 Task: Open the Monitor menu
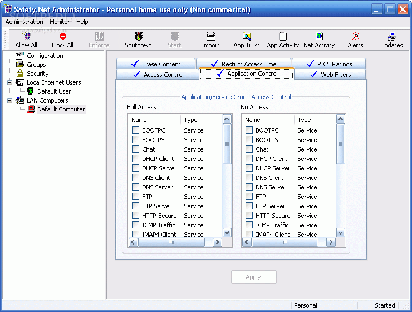(x=60, y=22)
